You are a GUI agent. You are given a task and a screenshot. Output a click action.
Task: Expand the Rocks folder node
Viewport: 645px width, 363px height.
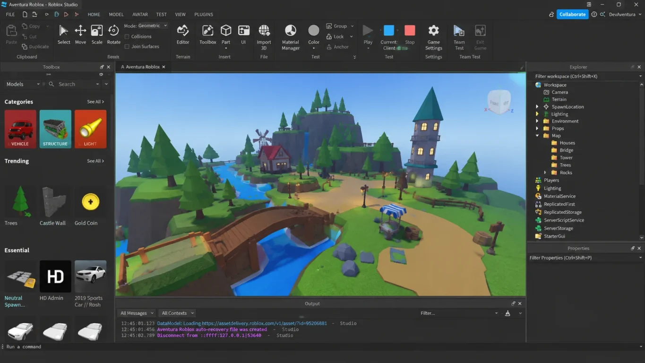coord(545,173)
